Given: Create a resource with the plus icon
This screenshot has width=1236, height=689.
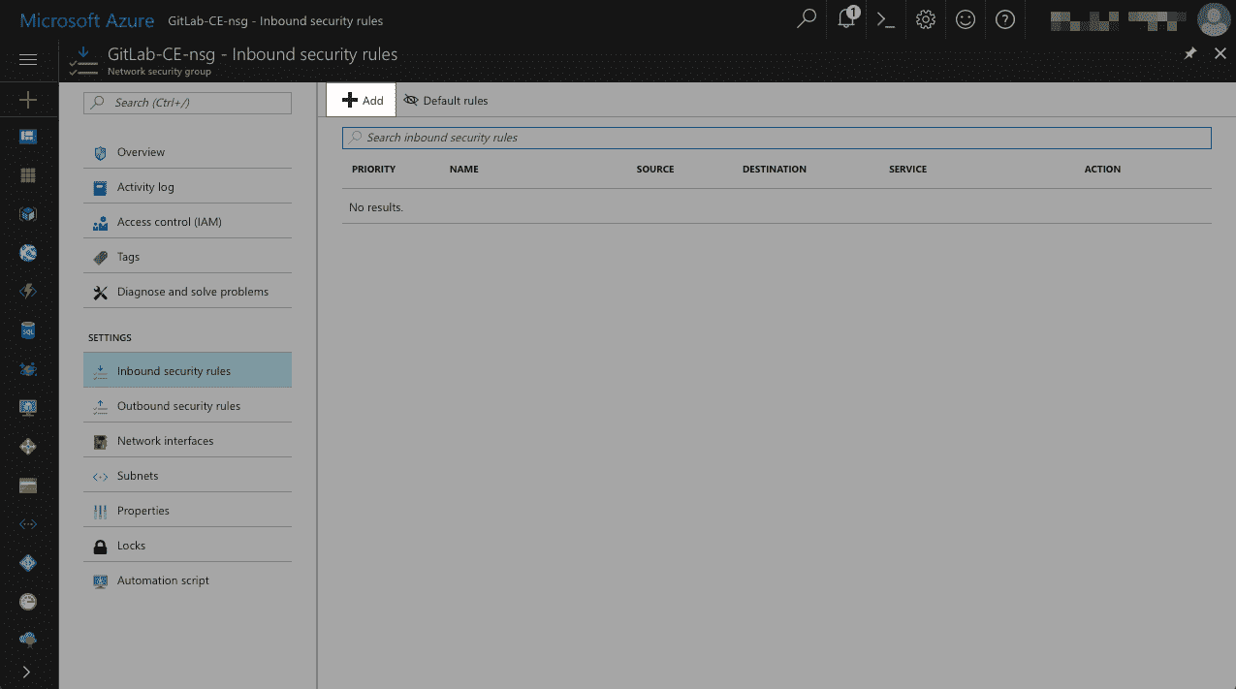Looking at the screenshot, I should pyautogui.click(x=28, y=99).
